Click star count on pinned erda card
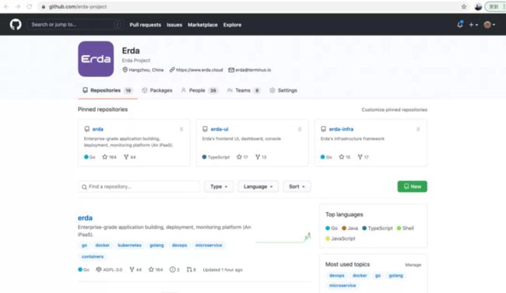Viewport: 506px width, 293px height. (x=109, y=157)
